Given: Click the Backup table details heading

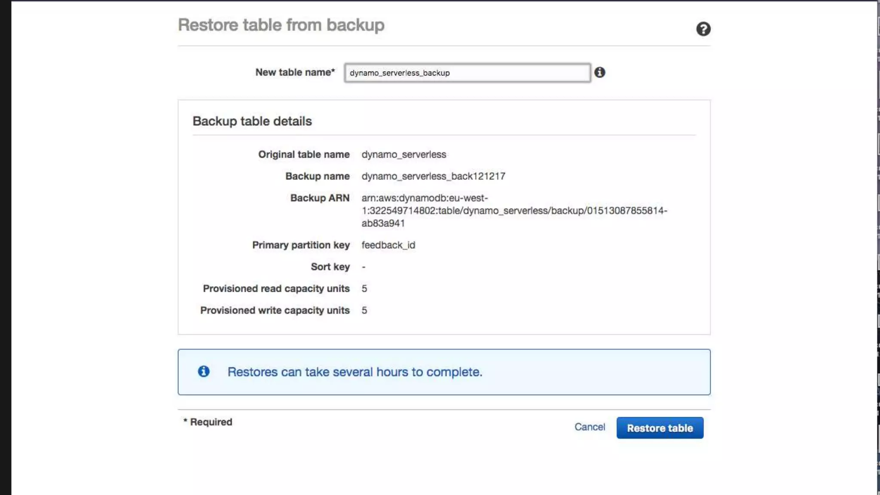Looking at the screenshot, I should [x=252, y=121].
